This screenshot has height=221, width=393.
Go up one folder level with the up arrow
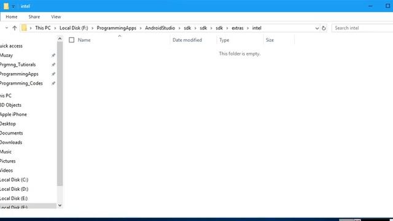point(15,28)
